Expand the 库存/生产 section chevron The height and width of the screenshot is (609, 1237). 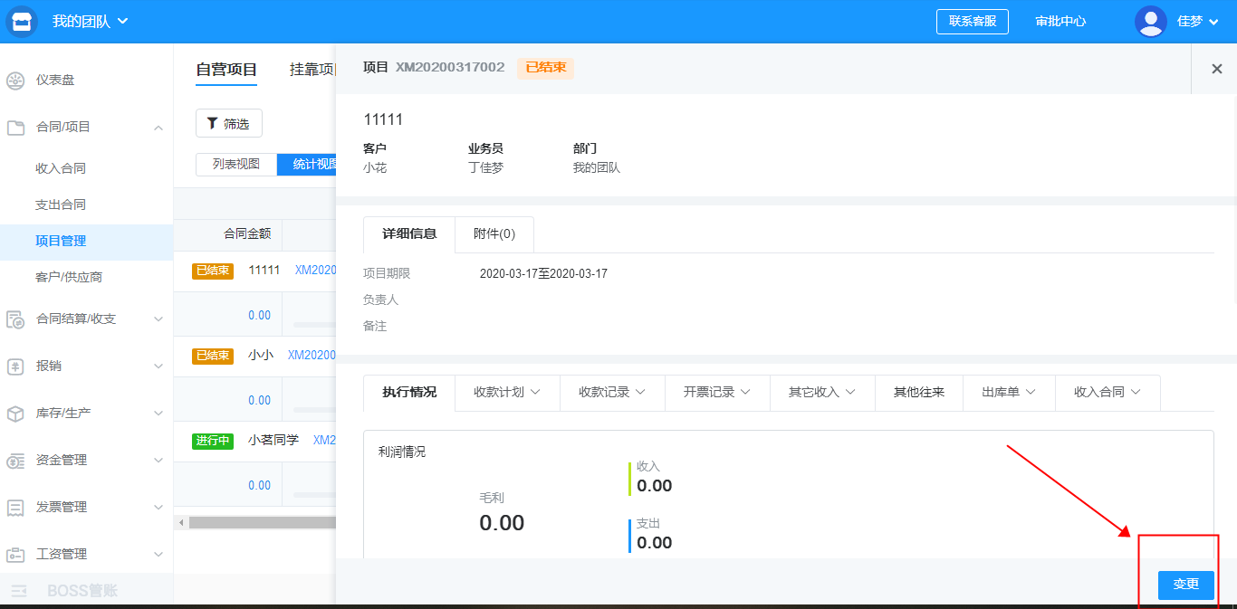point(158,414)
